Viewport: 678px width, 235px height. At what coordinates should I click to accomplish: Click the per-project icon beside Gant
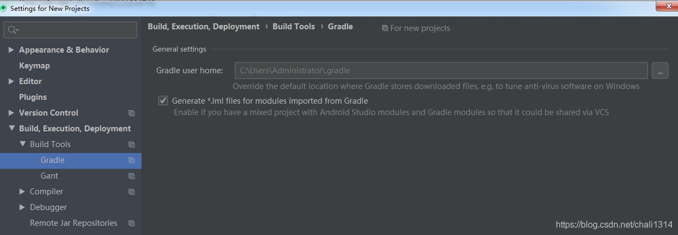coord(131,176)
